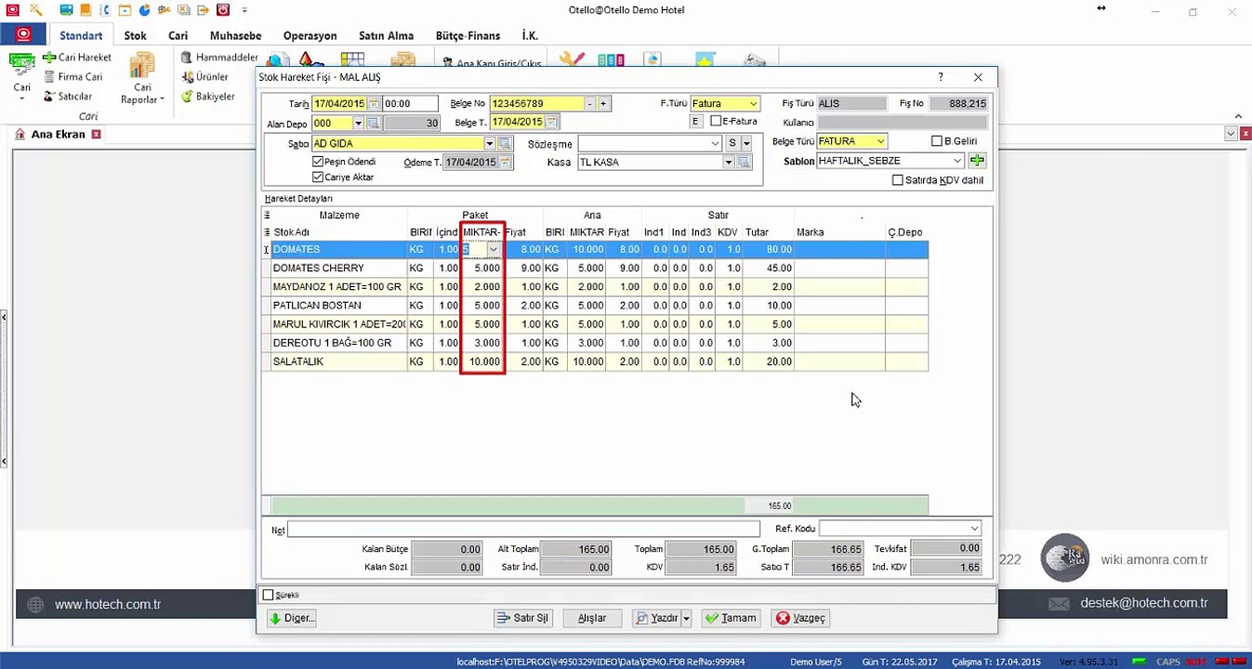Click the Satır Sil button
The width and height of the screenshot is (1252, 669).
tap(523, 618)
